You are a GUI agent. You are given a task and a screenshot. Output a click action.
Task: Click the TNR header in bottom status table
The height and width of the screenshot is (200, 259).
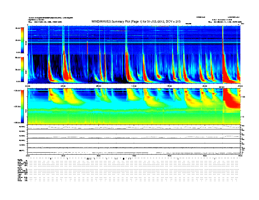coord(19,176)
